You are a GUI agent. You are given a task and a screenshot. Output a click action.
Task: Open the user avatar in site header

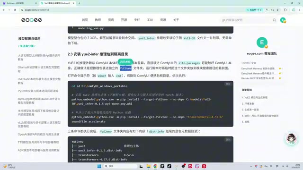pyautogui.click(x=283, y=20)
